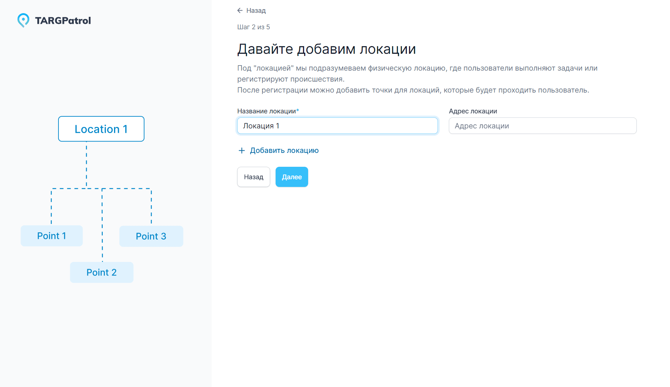This screenshot has width=670, height=387.
Task: Select the text Локация 1 in the name field
Action: coord(261,125)
